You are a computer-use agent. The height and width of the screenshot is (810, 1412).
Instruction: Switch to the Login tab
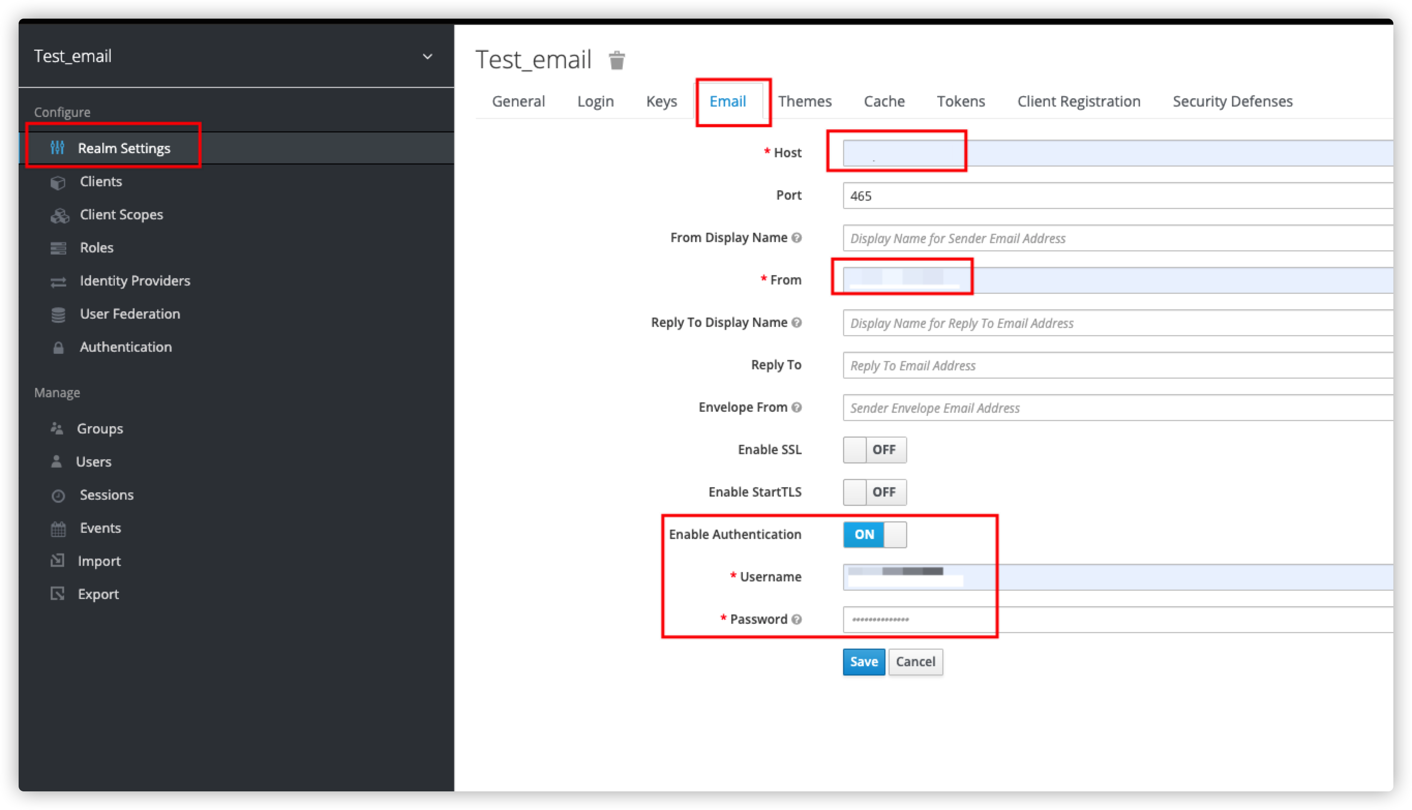[x=594, y=100]
